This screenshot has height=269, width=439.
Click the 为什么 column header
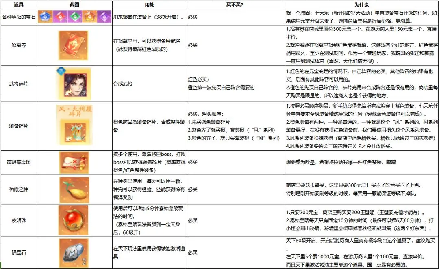click(361, 4)
